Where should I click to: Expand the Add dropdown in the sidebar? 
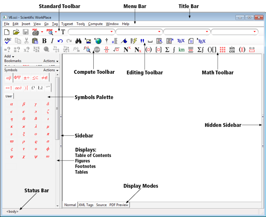(x=9, y=56)
